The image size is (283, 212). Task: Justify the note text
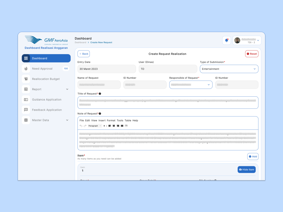pyautogui.click(x=122, y=126)
